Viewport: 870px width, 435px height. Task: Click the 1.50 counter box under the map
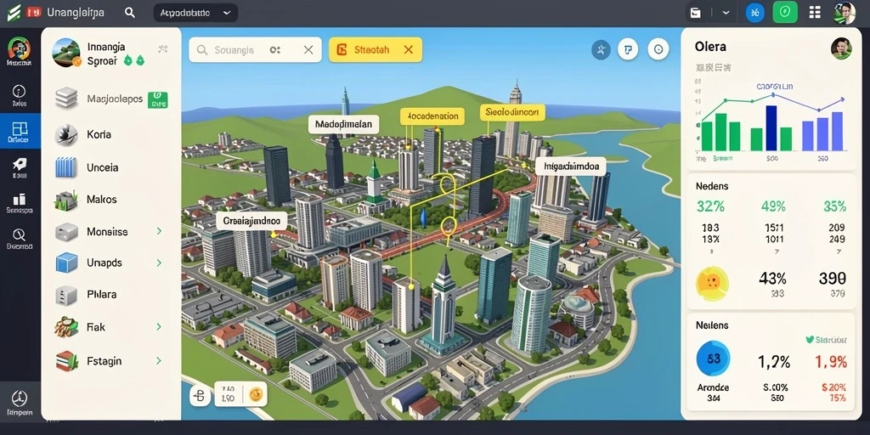(228, 395)
